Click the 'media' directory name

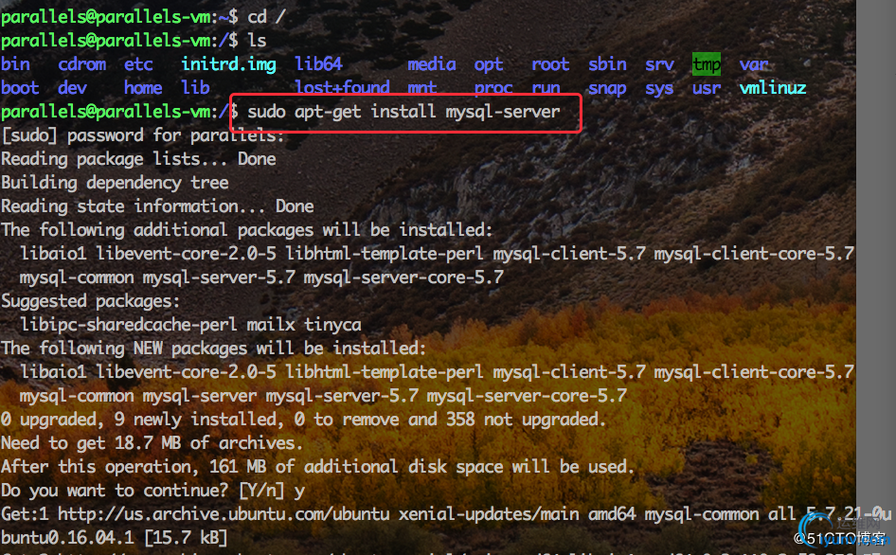click(432, 64)
